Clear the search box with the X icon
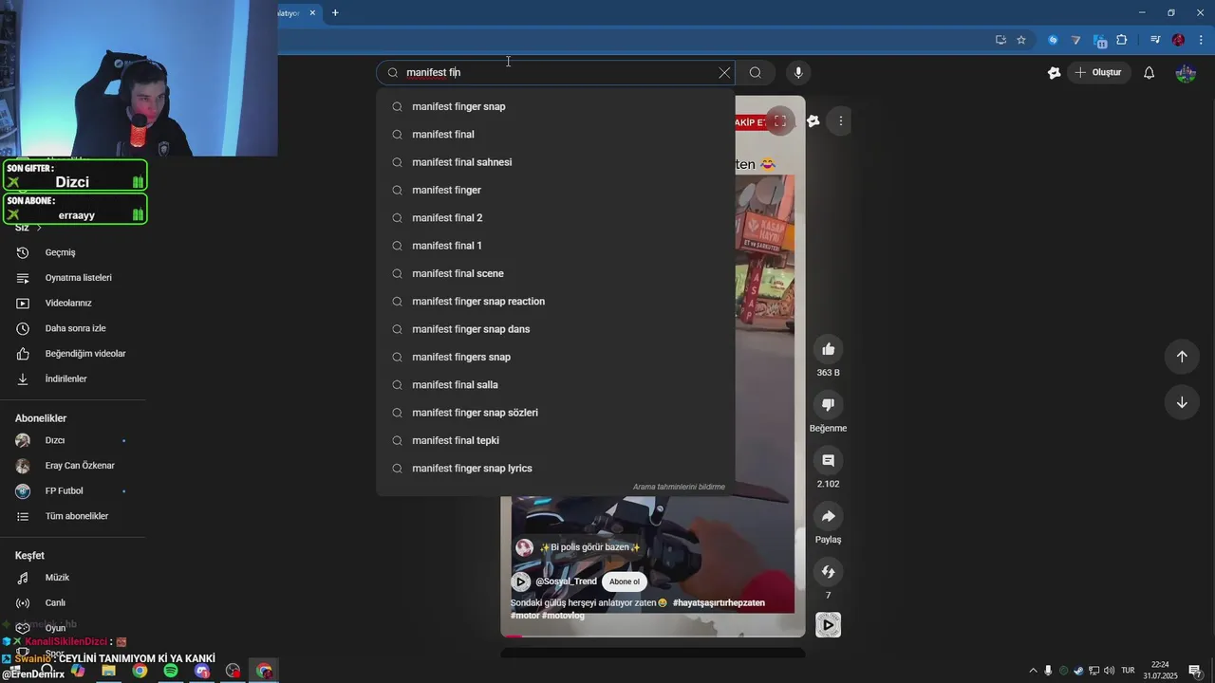The height and width of the screenshot is (683, 1215). click(x=724, y=72)
